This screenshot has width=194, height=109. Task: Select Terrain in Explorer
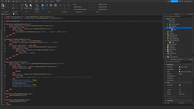point(173,22)
